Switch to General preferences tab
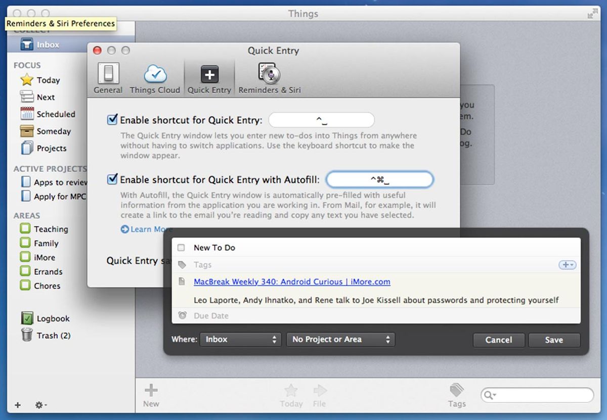This screenshot has height=420, width=607. point(108,78)
